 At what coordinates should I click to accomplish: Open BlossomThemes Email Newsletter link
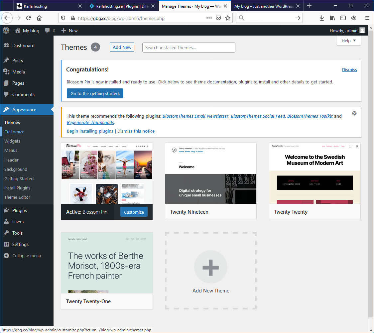coord(195,116)
